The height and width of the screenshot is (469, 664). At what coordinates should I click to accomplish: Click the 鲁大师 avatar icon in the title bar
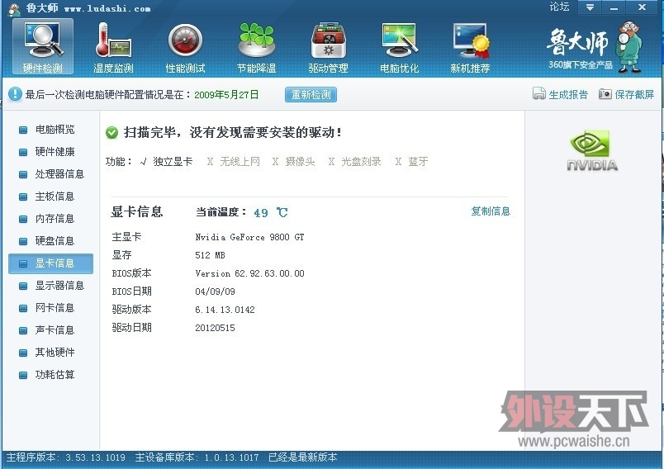14,9
